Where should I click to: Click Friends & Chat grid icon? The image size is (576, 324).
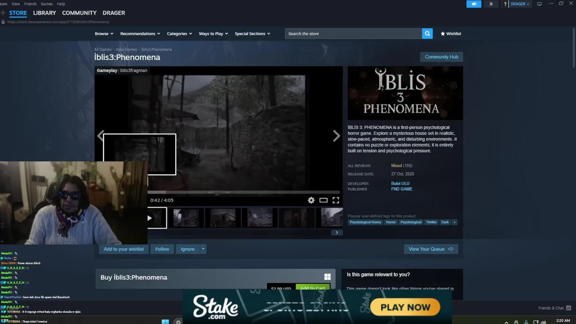pyautogui.click(x=569, y=308)
